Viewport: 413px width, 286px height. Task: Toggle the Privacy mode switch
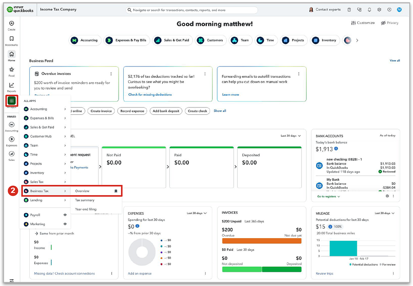389,23
